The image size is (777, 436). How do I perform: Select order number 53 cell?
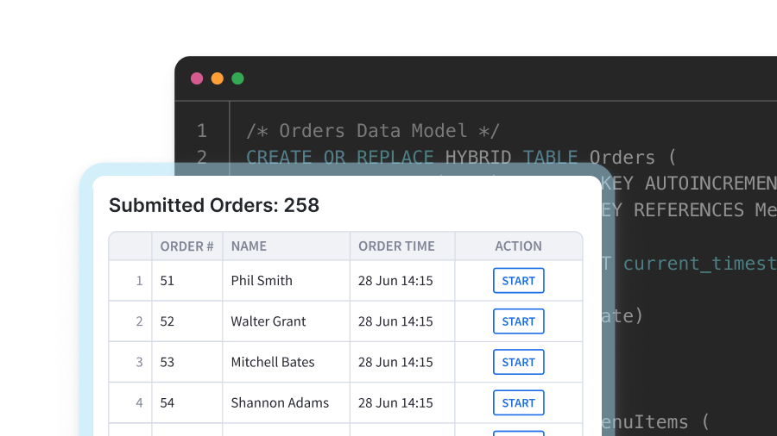click(x=167, y=362)
